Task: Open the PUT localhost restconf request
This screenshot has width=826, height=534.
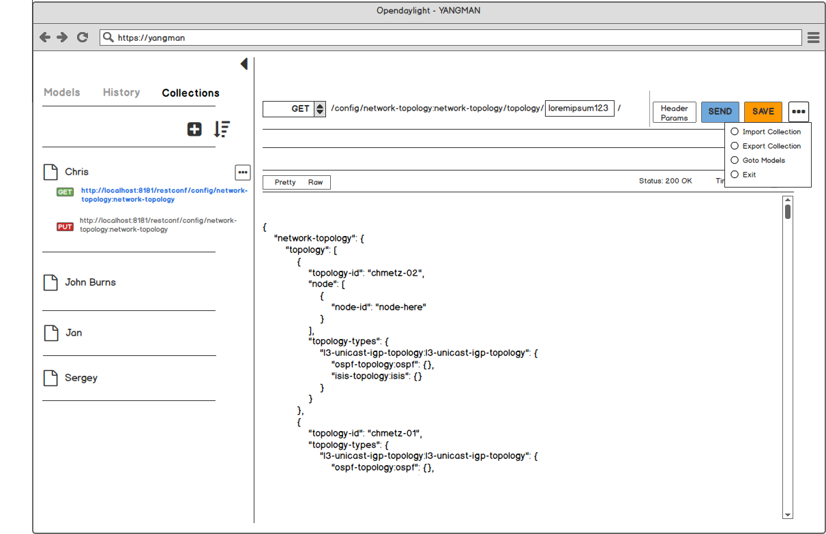Action: click(x=158, y=225)
